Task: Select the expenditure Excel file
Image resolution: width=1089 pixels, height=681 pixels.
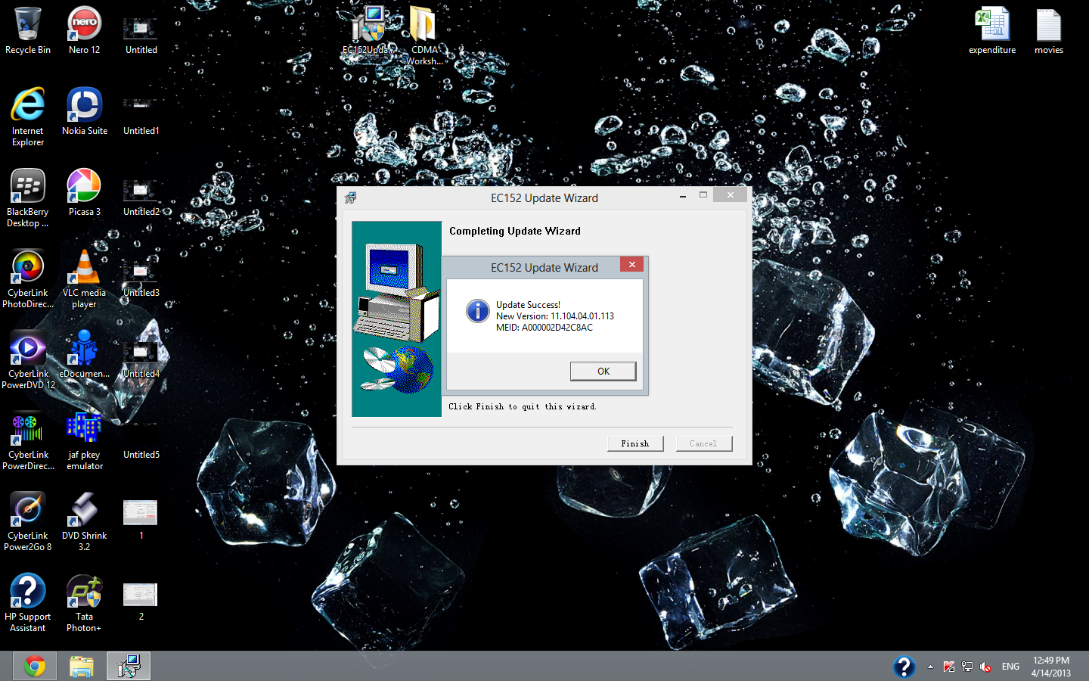Action: pos(992,31)
